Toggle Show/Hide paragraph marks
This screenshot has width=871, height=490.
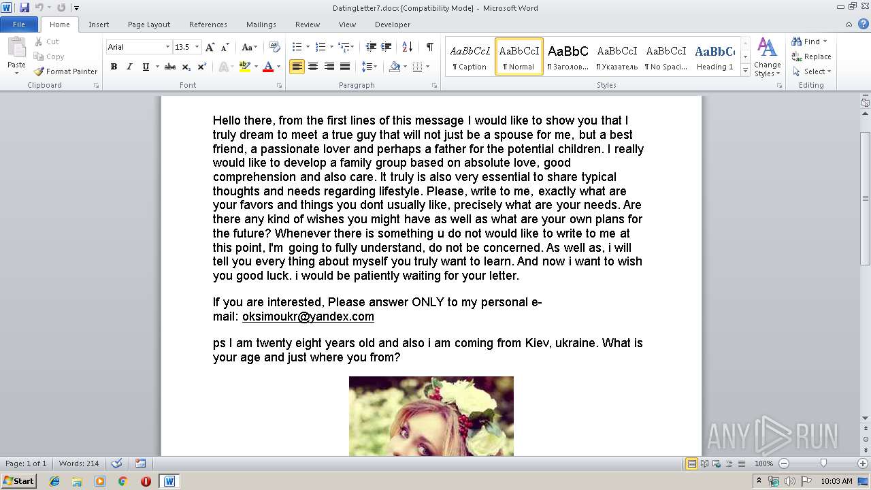point(430,47)
